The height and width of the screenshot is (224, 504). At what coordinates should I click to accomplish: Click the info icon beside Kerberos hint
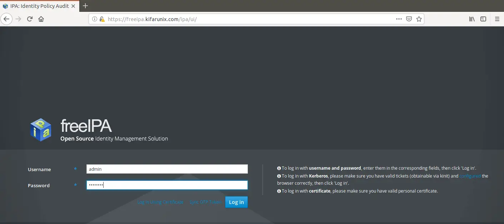pos(279,176)
